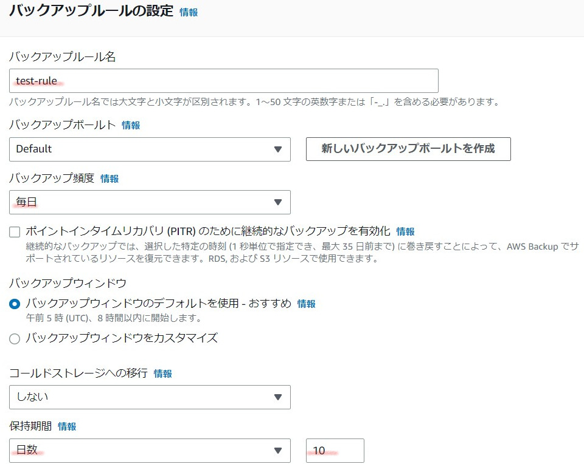584x464 pixels.
Task: Open the backup frequency 毎日 dropdown
Action: coord(150,202)
